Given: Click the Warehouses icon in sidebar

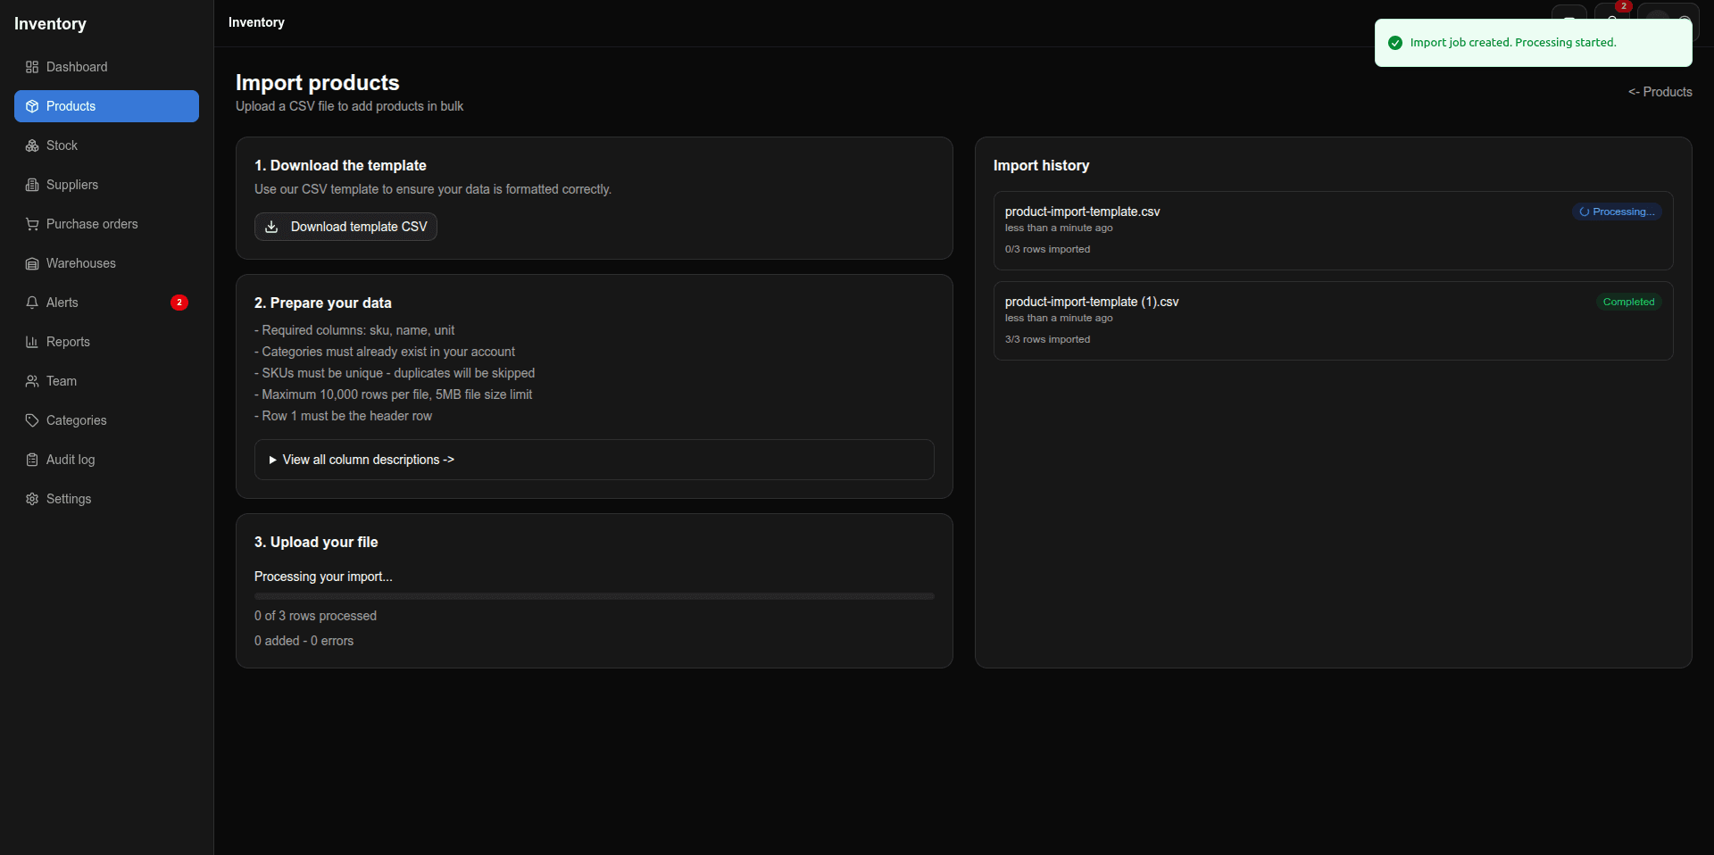Looking at the screenshot, I should [x=32, y=263].
